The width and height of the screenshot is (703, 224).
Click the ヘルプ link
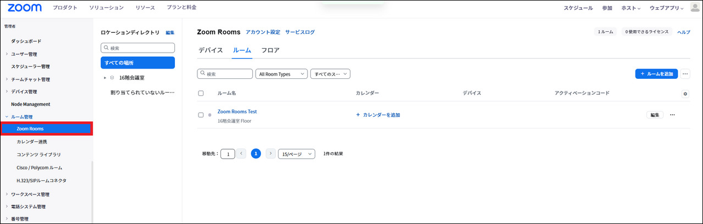click(x=684, y=32)
